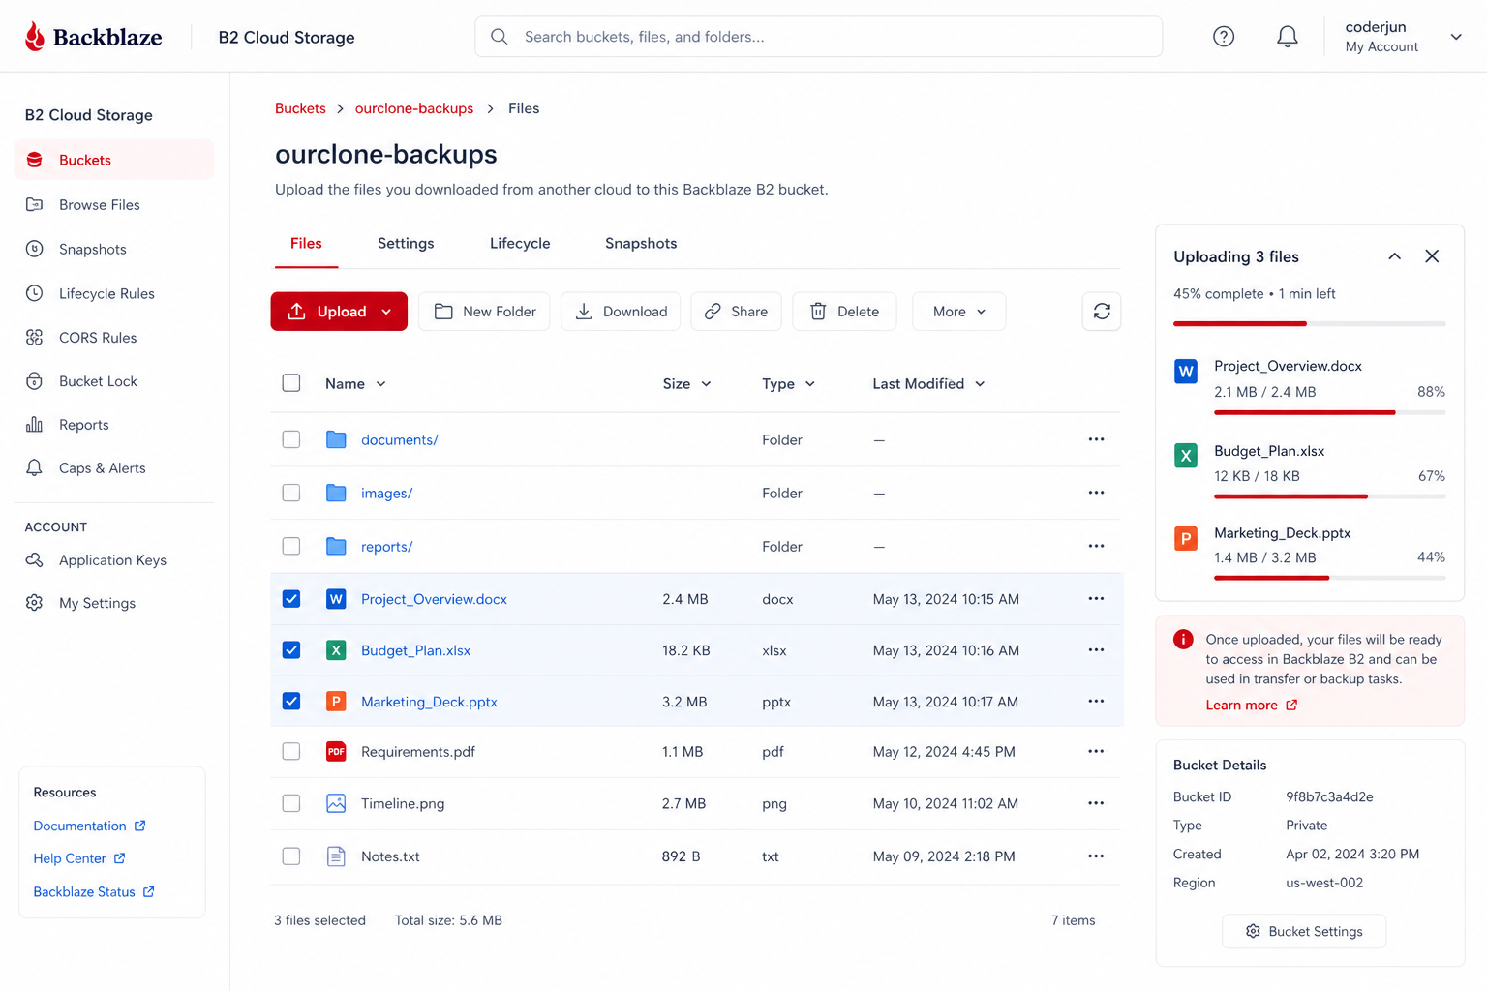Open row actions for documents/ folder
The width and height of the screenshot is (1487, 991).
coord(1096,439)
